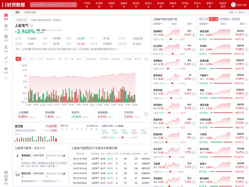Click the 300827.SZ stock code badge

[x=21, y=20]
